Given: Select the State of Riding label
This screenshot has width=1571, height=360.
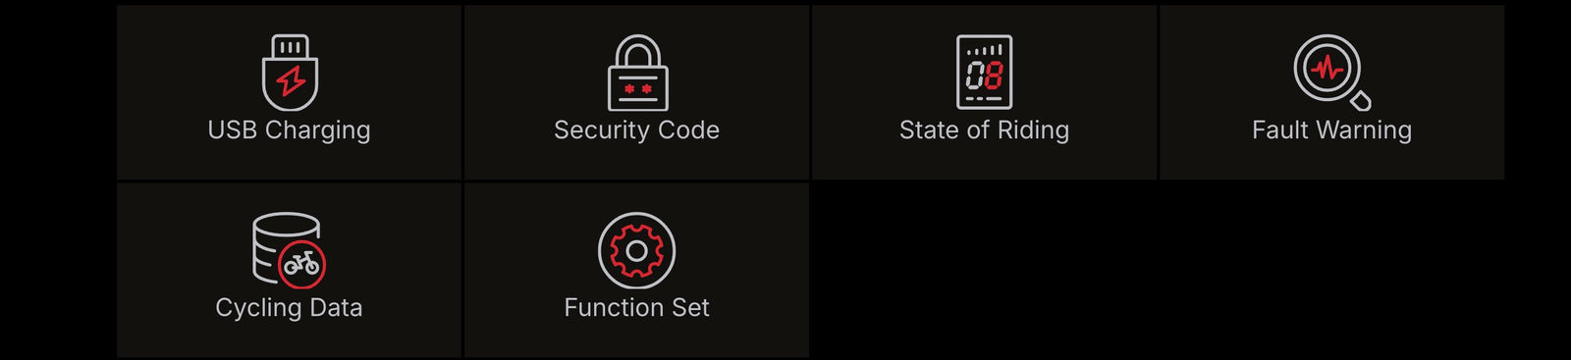Looking at the screenshot, I should (x=985, y=130).
